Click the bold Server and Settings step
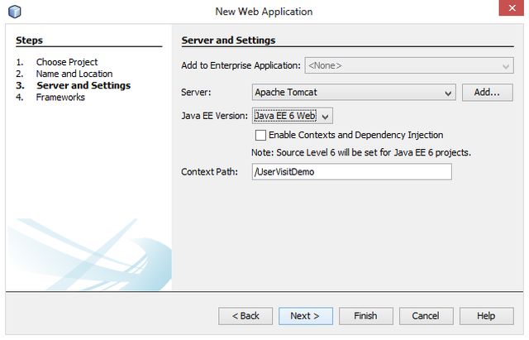Screen dimensions: 529x340 (83, 85)
